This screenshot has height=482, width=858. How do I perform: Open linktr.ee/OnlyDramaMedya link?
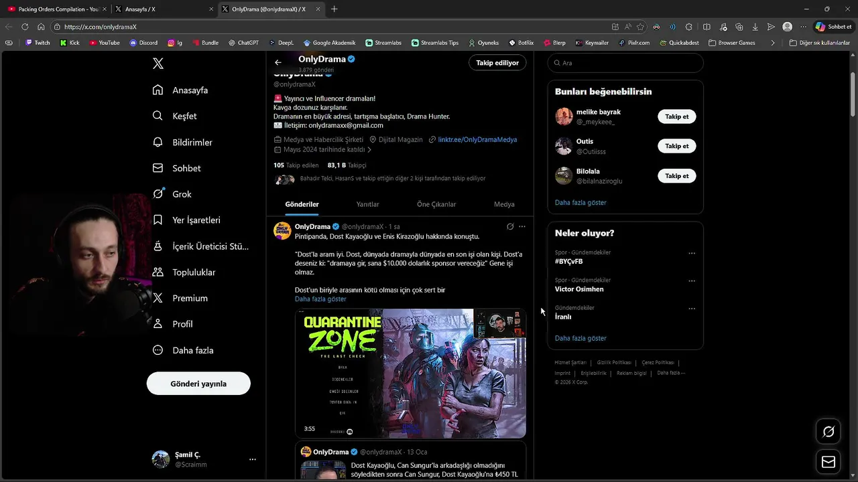[477, 139]
